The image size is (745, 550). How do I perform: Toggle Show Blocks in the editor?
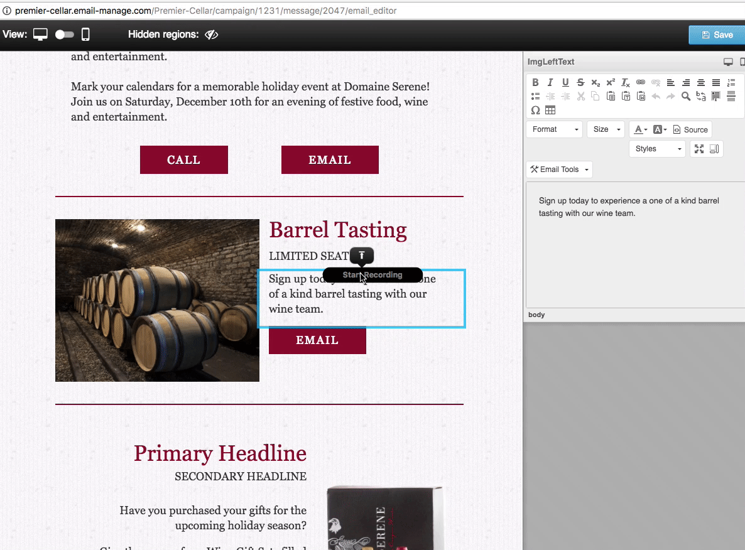714,149
